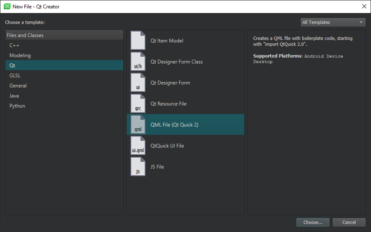Click the qrc Resource File icon

tap(138, 103)
